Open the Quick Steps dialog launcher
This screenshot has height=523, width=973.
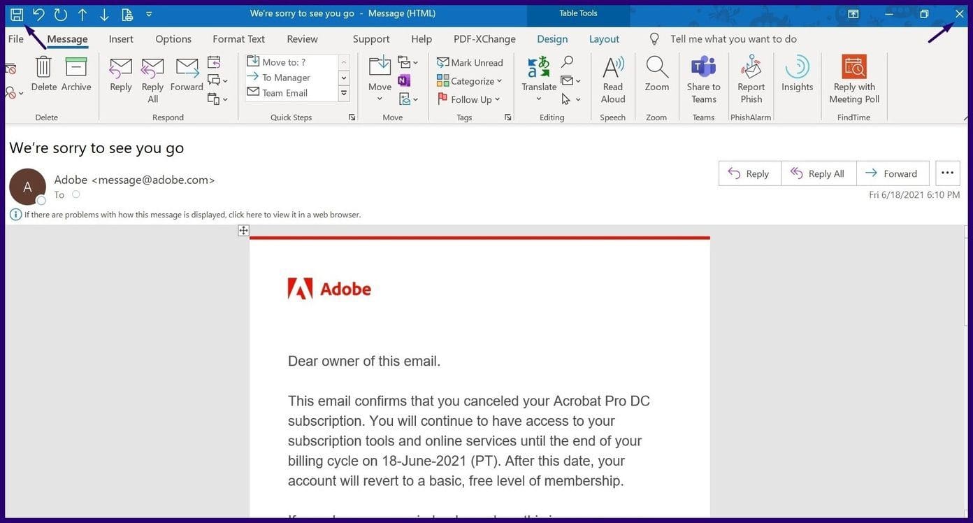point(352,117)
